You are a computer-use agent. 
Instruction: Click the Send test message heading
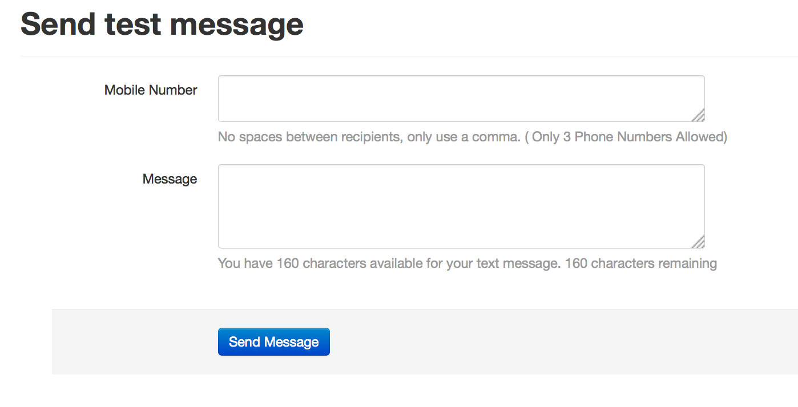coord(162,25)
